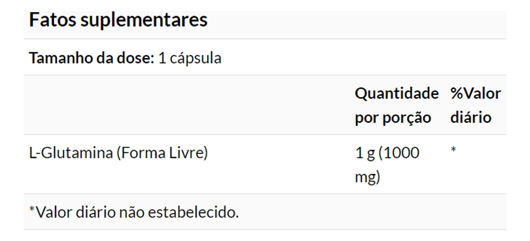This screenshot has height=241, width=530.
Task: Click the "1 cápsula" serving size value
Action: 189,58
